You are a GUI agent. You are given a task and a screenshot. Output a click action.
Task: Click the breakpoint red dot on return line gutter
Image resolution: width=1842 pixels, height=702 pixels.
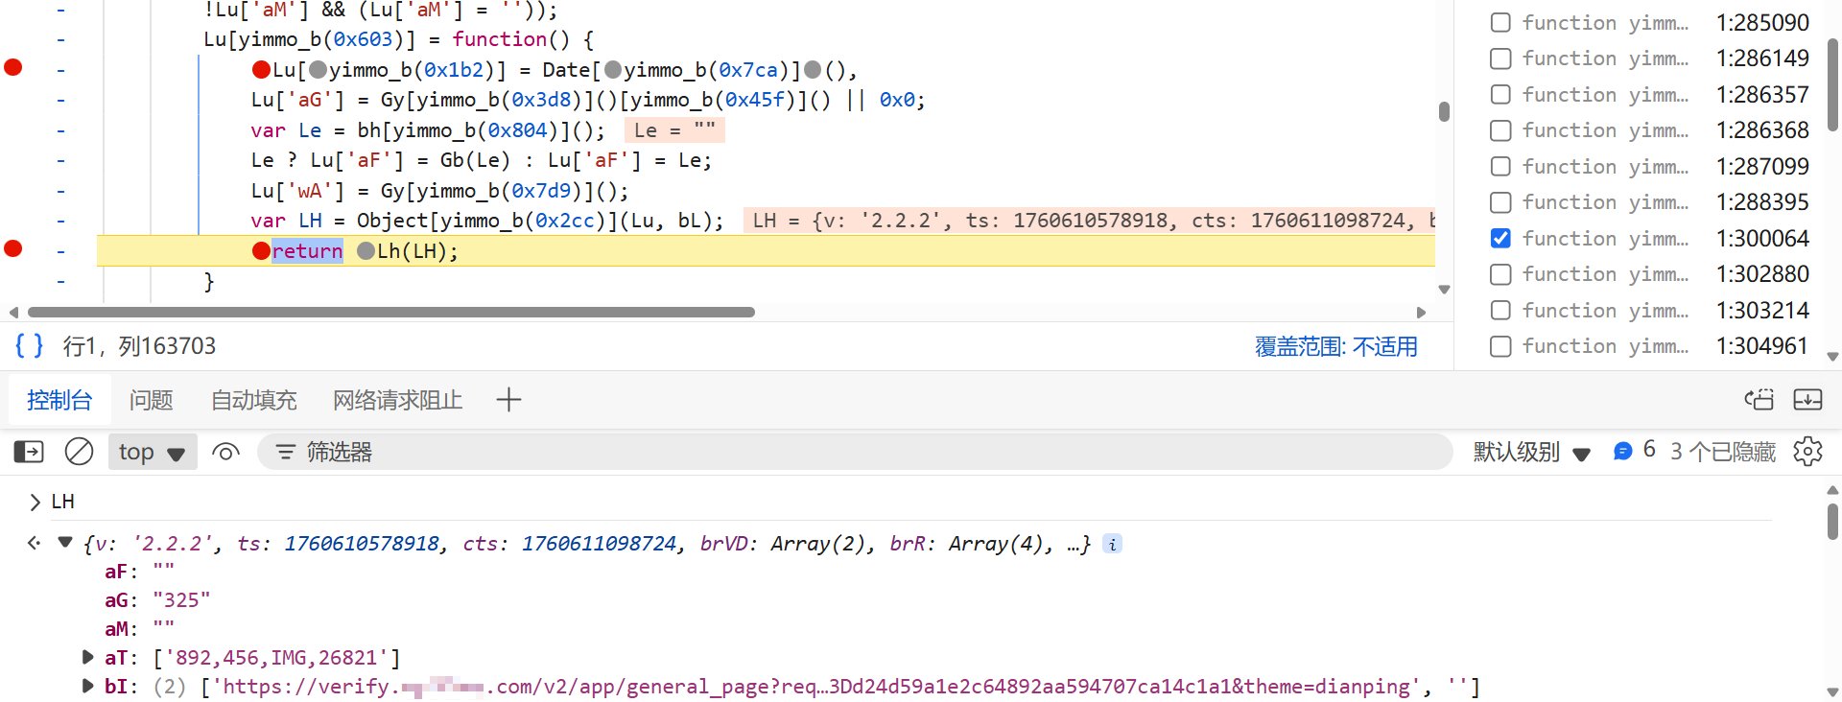coord(13,248)
